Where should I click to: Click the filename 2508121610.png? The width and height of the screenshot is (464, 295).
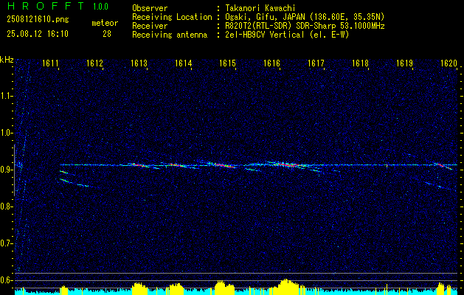(x=38, y=19)
